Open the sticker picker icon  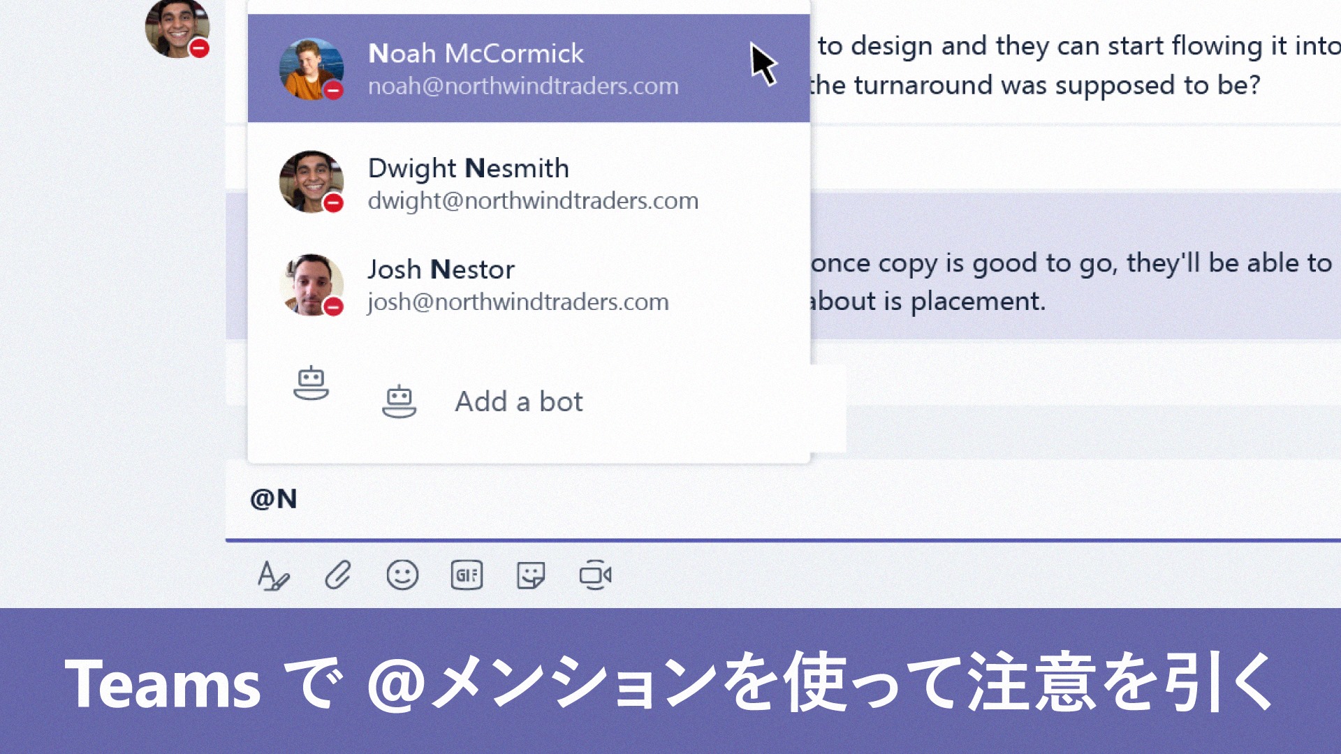tap(531, 576)
